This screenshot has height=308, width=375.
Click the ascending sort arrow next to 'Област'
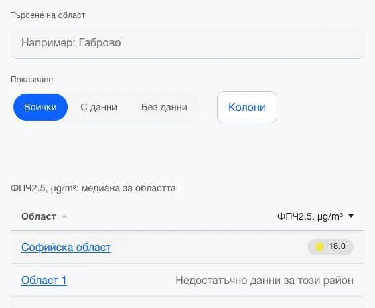click(64, 216)
